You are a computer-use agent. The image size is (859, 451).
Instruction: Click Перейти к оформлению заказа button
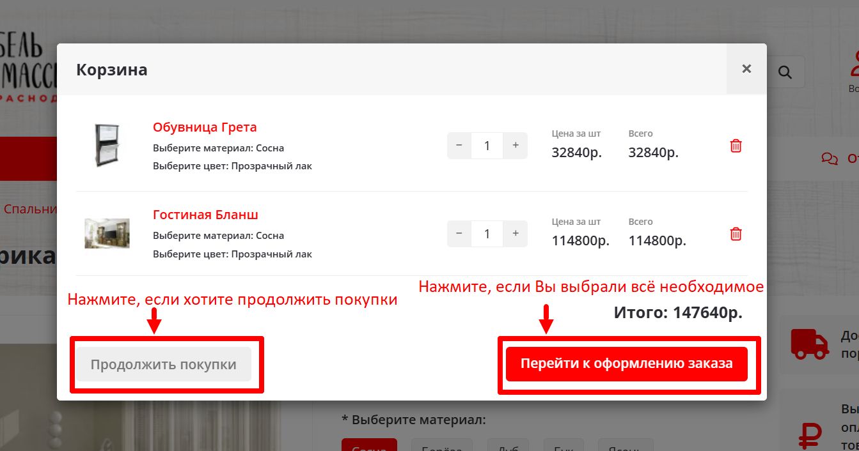(627, 363)
